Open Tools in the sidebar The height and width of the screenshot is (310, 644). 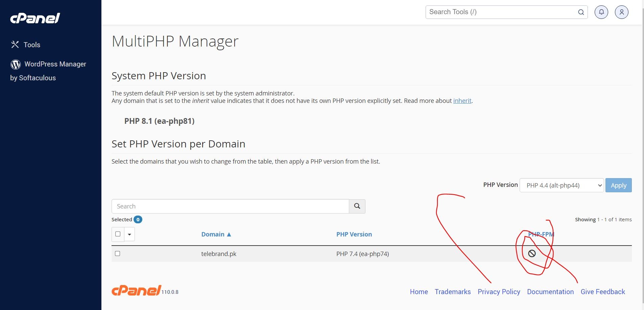coord(32,45)
